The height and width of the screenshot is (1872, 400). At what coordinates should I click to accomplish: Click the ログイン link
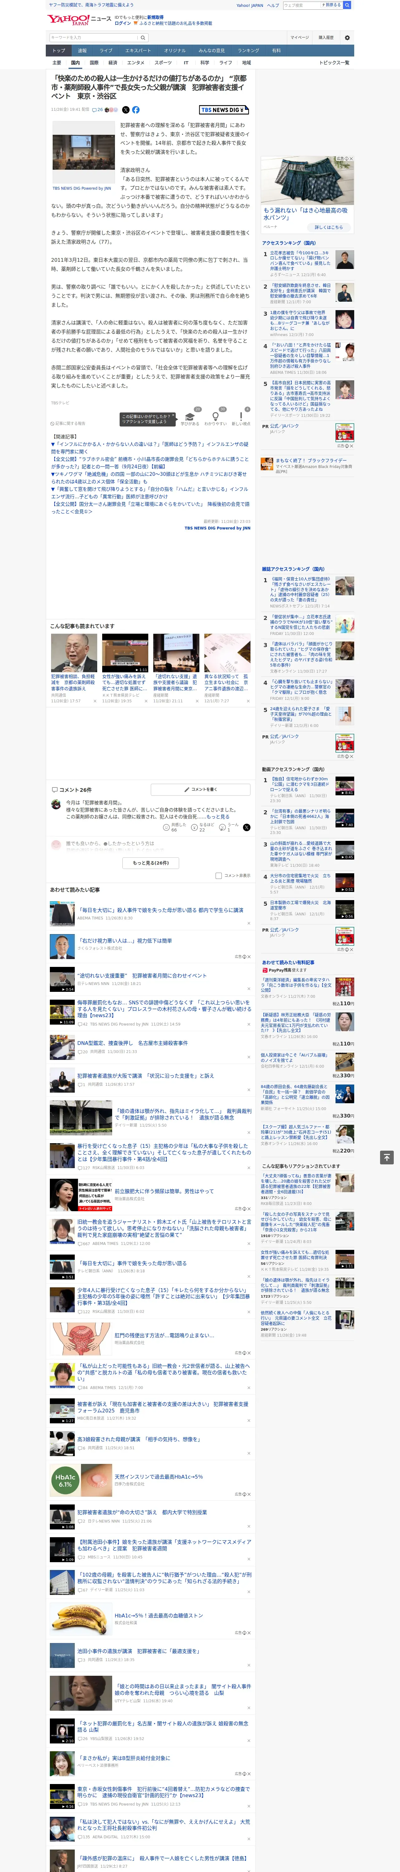123,23
